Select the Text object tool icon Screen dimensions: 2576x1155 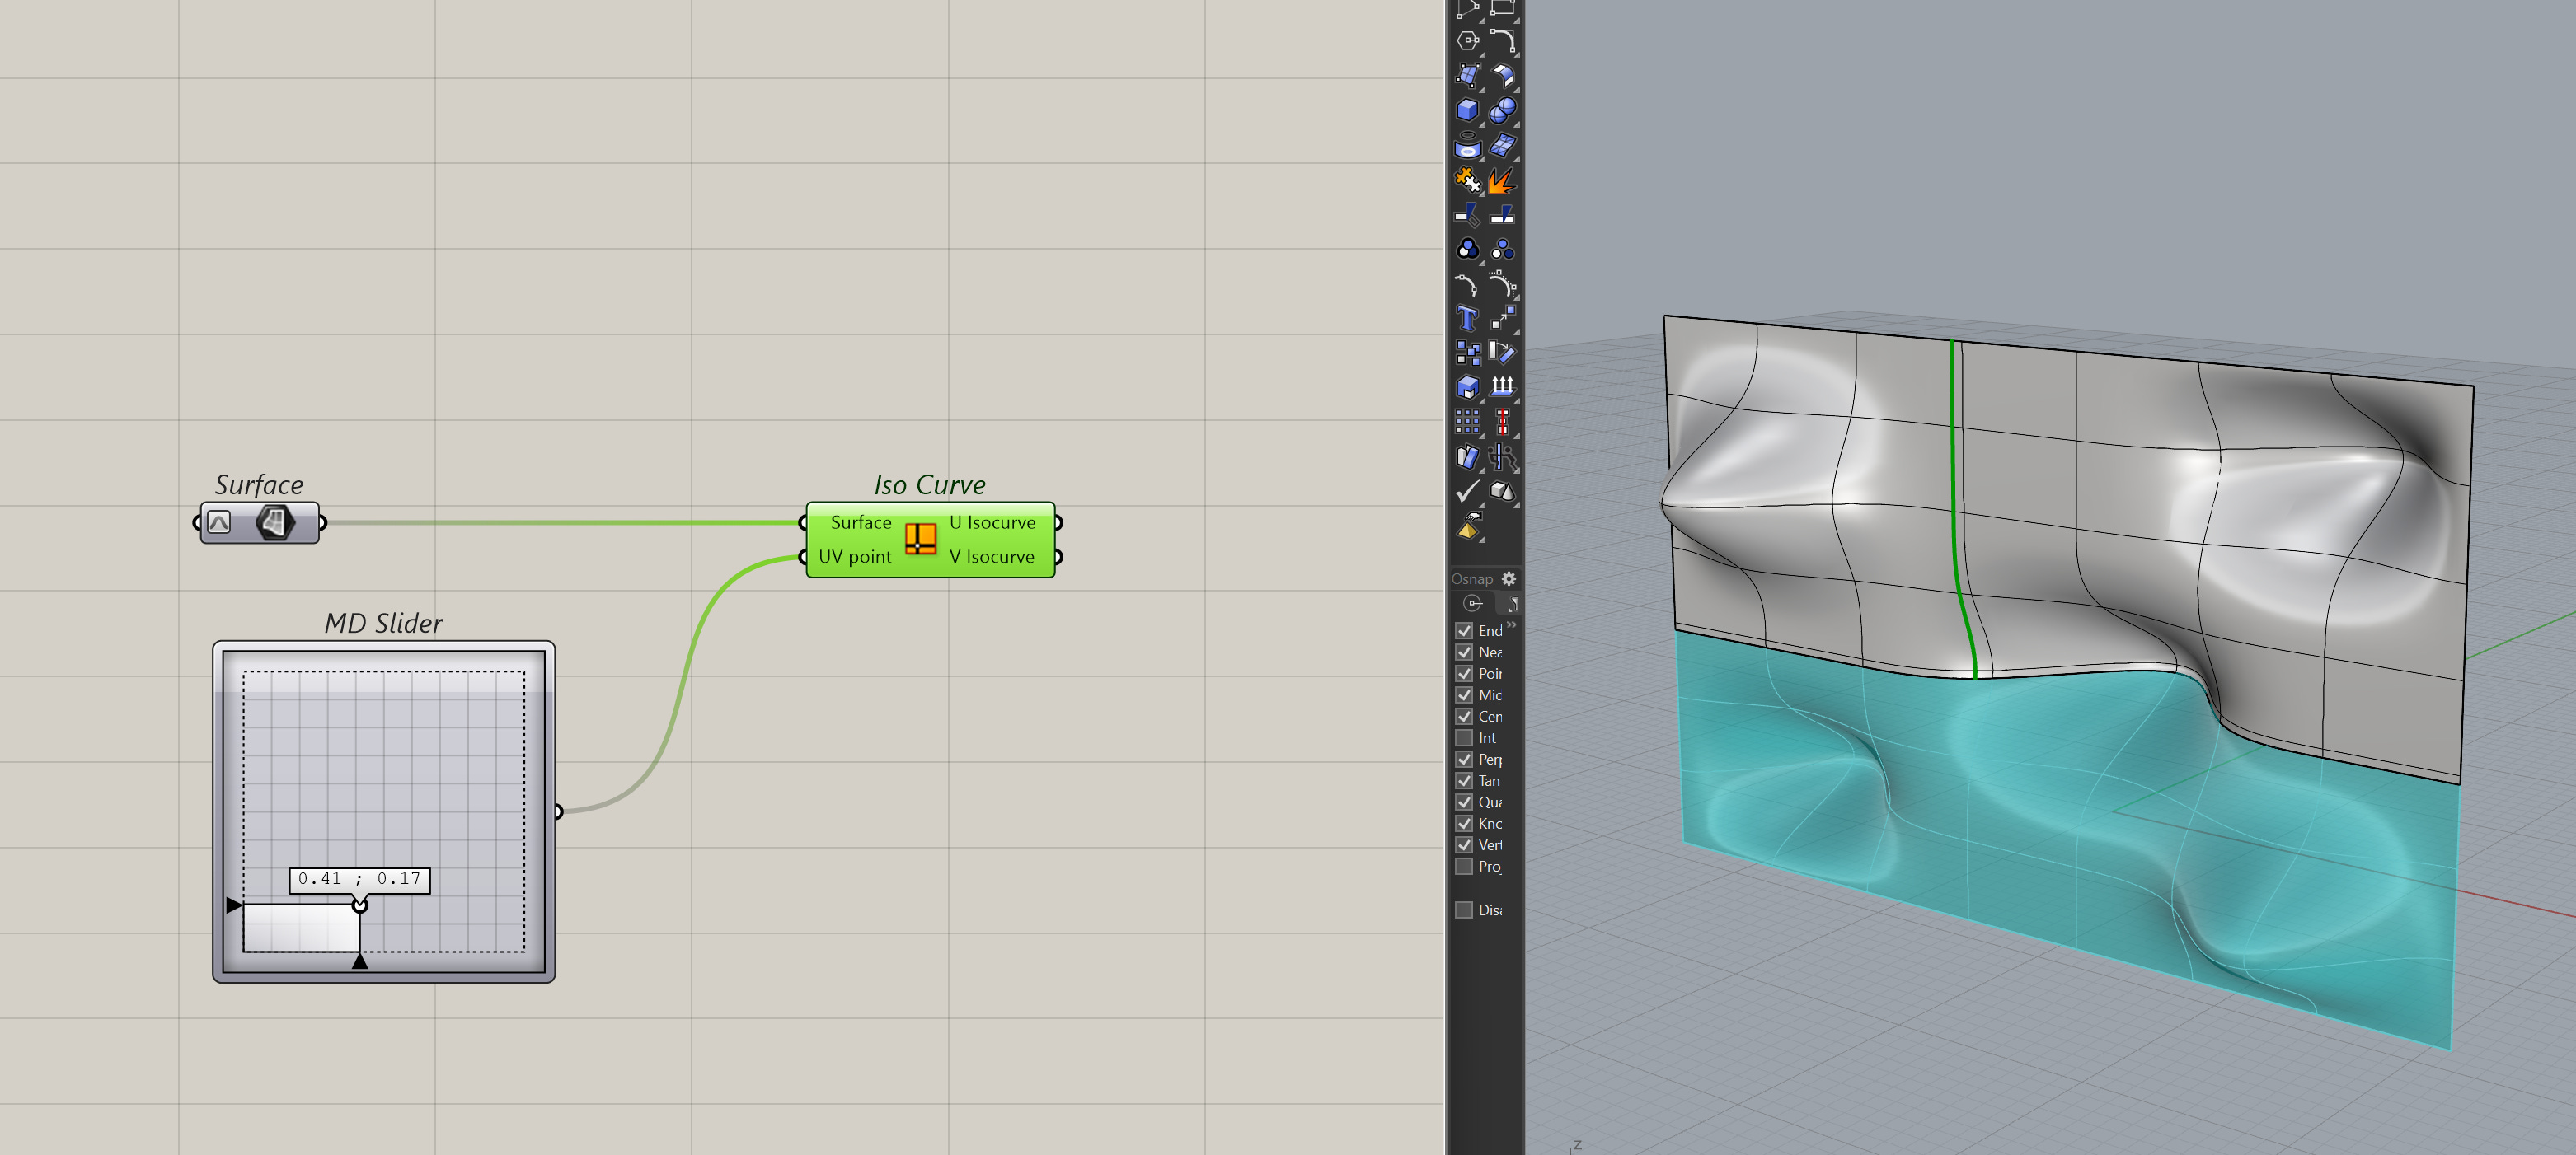[1467, 319]
